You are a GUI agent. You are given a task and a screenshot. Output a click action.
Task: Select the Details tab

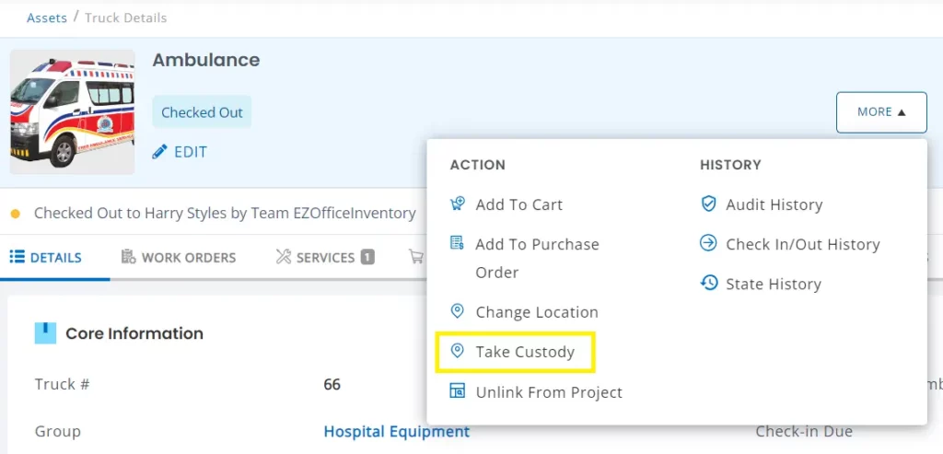(x=46, y=258)
